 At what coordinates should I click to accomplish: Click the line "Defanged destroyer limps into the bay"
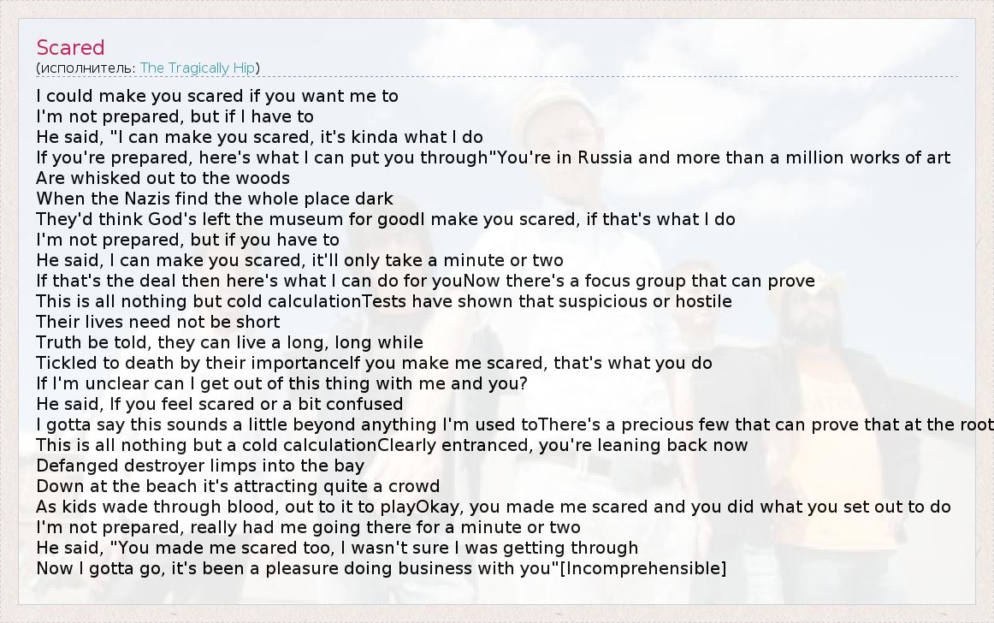200,466
